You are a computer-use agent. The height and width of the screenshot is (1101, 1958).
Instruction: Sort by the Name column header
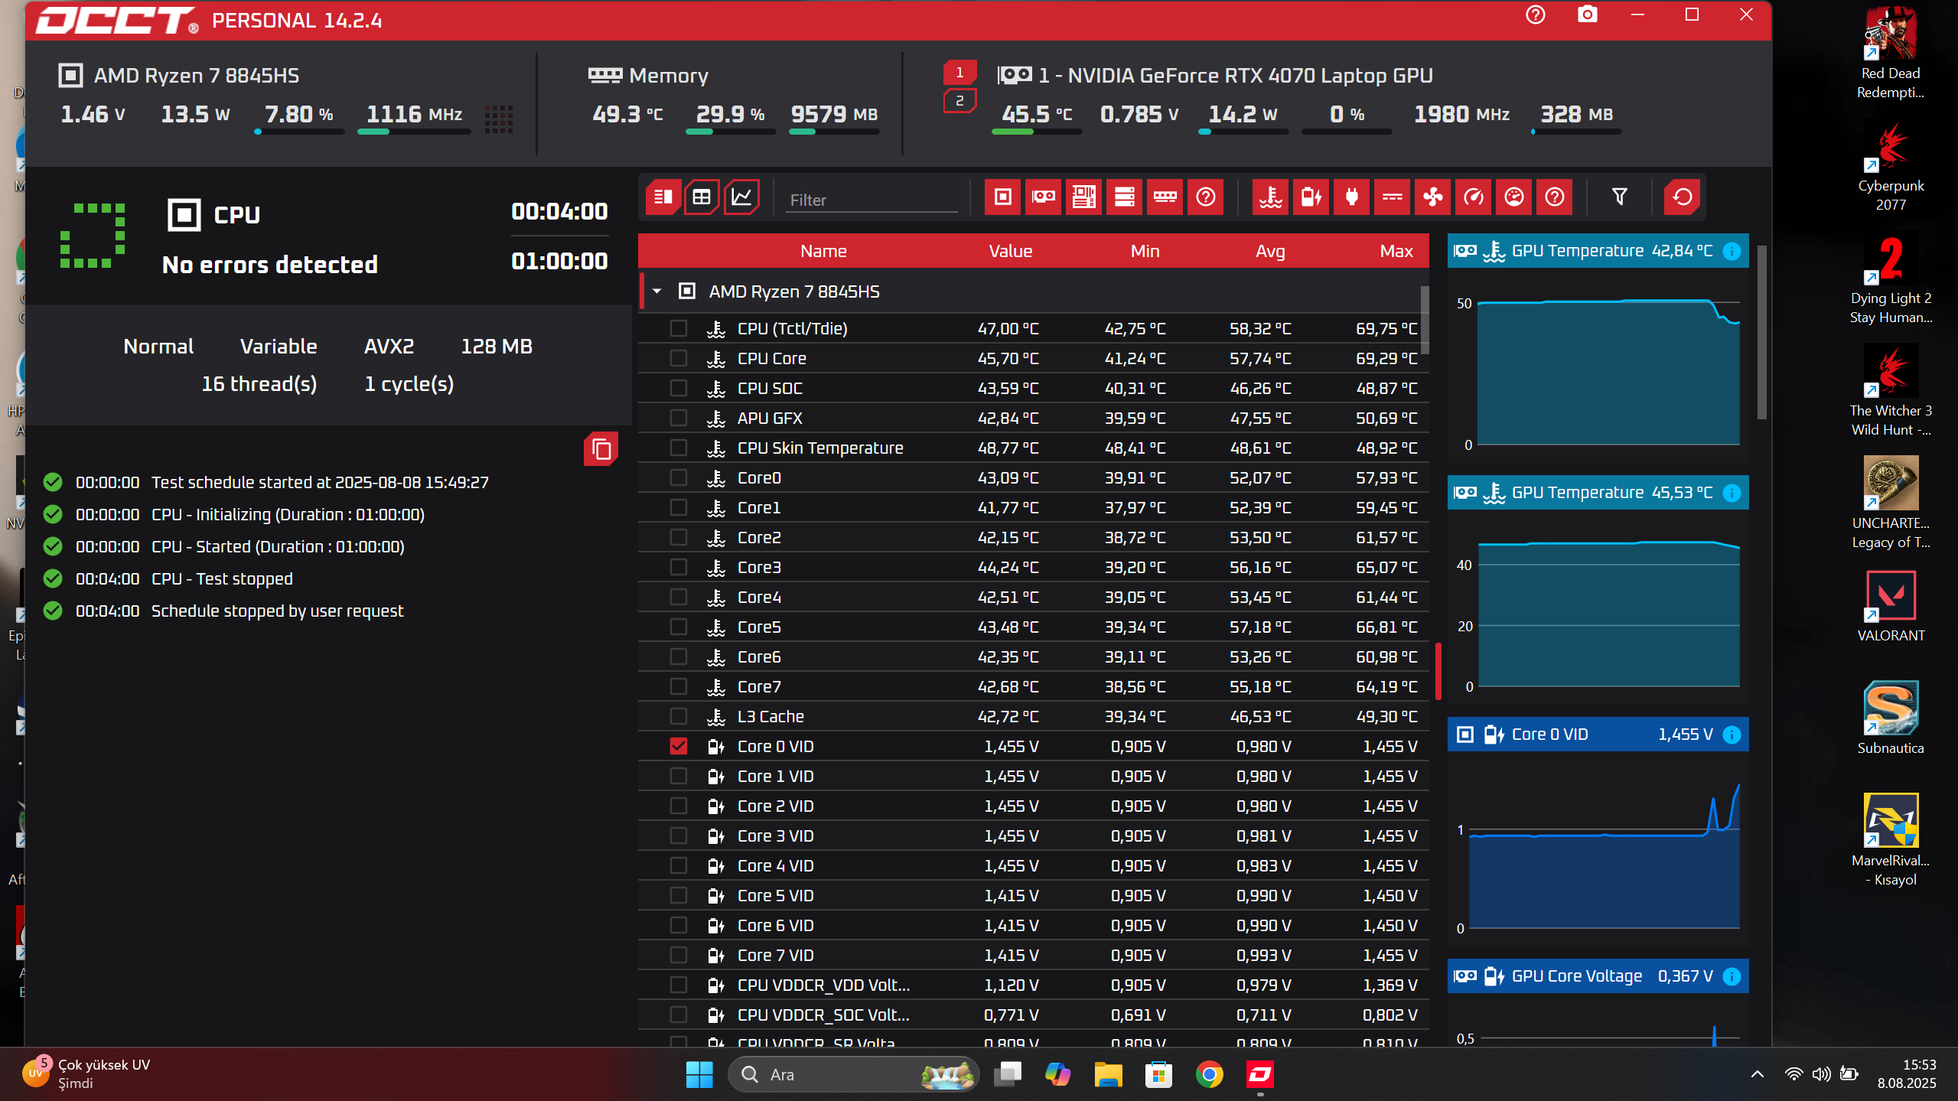823,251
